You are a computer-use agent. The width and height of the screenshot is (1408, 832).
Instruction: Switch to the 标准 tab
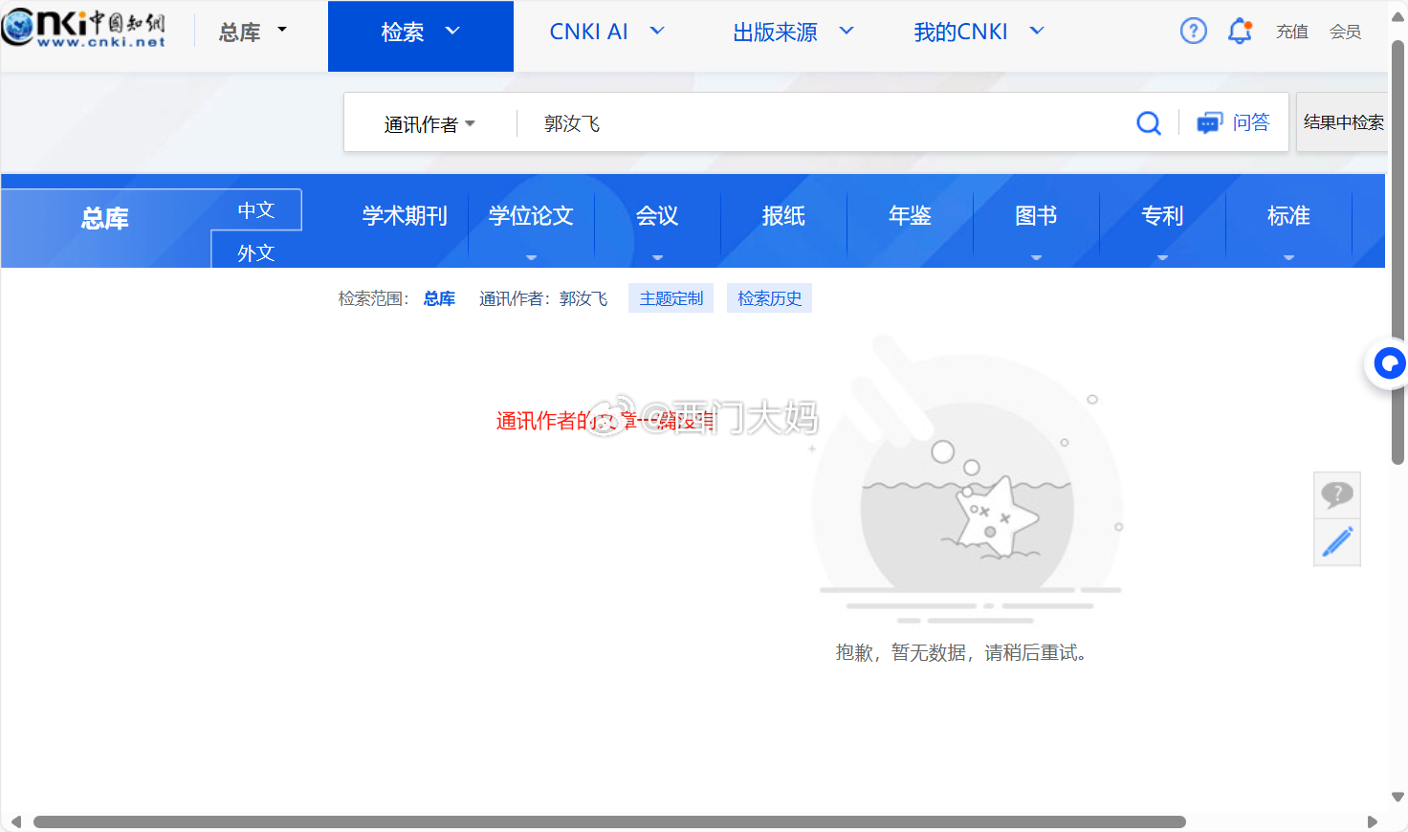tap(1288, 216)
